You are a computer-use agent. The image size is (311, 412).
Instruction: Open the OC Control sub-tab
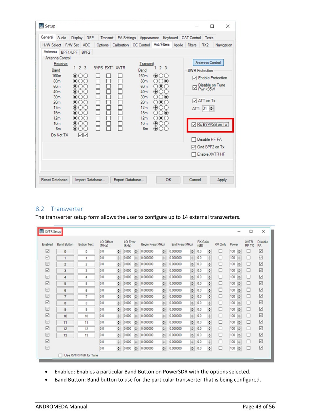[141, 45]
